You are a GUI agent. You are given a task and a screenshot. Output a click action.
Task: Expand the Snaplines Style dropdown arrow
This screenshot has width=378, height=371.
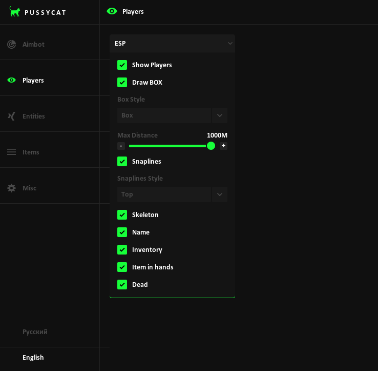point(220,194)
